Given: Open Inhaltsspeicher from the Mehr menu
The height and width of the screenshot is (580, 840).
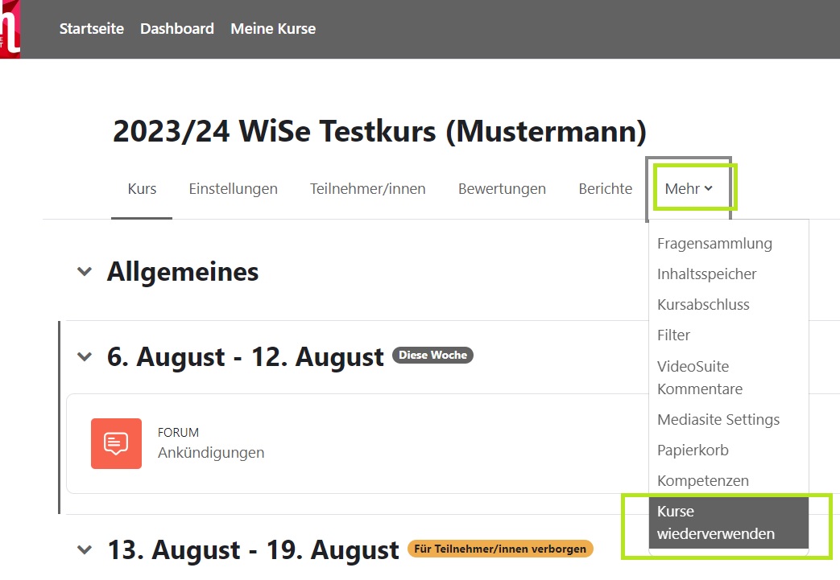Looking at the screenshot, I should (x=706, y=274).
